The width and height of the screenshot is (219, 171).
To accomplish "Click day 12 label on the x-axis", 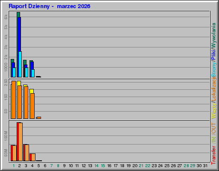I will (84, 166).
